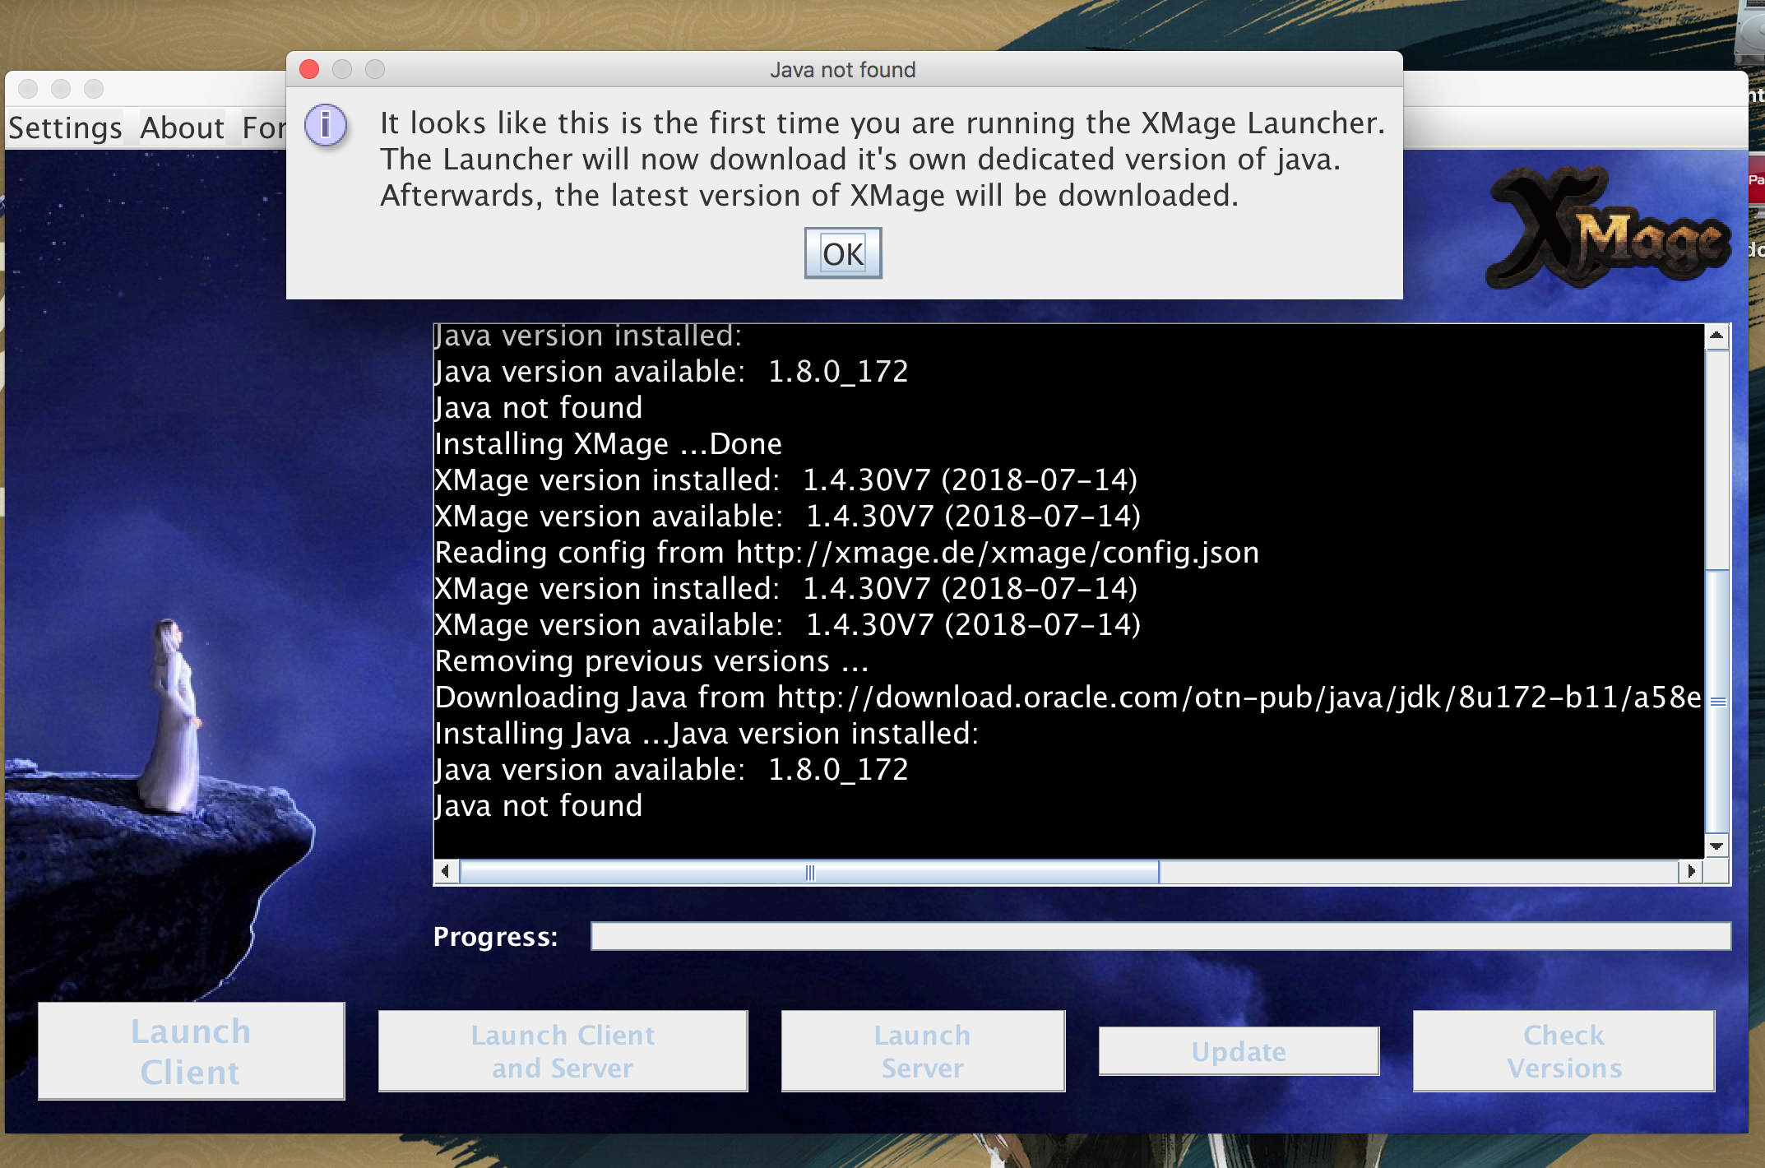
Task: Close the Java not found dialog
Action: [309, 69]
